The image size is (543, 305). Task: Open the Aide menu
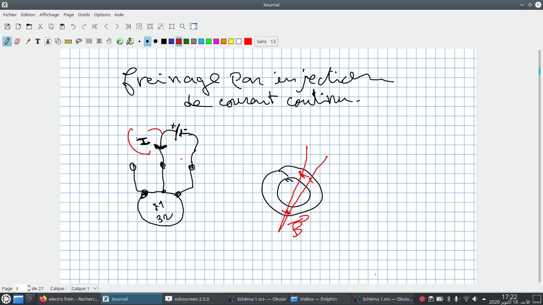[119, 14]
